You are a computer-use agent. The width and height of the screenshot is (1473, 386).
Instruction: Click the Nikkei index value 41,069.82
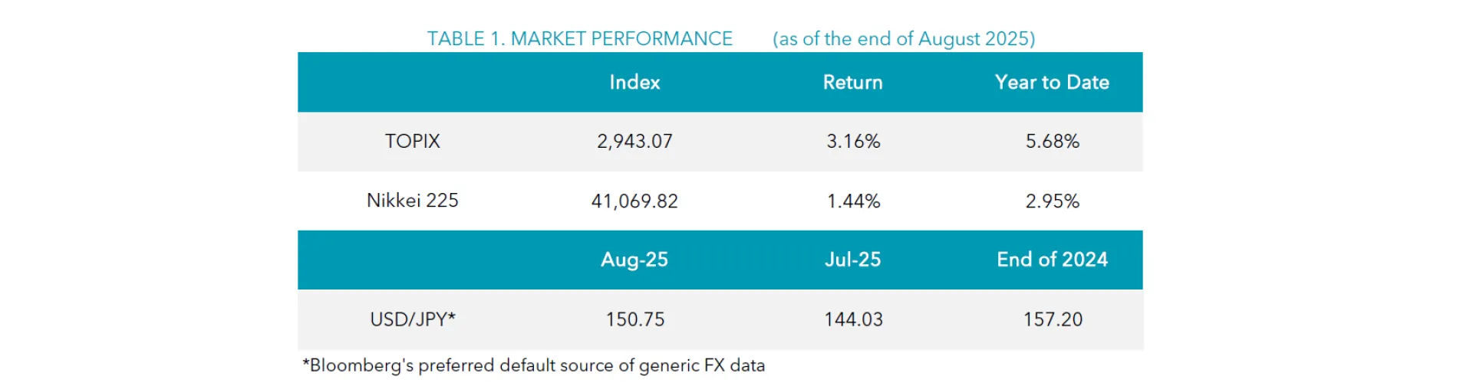point(634,201)
